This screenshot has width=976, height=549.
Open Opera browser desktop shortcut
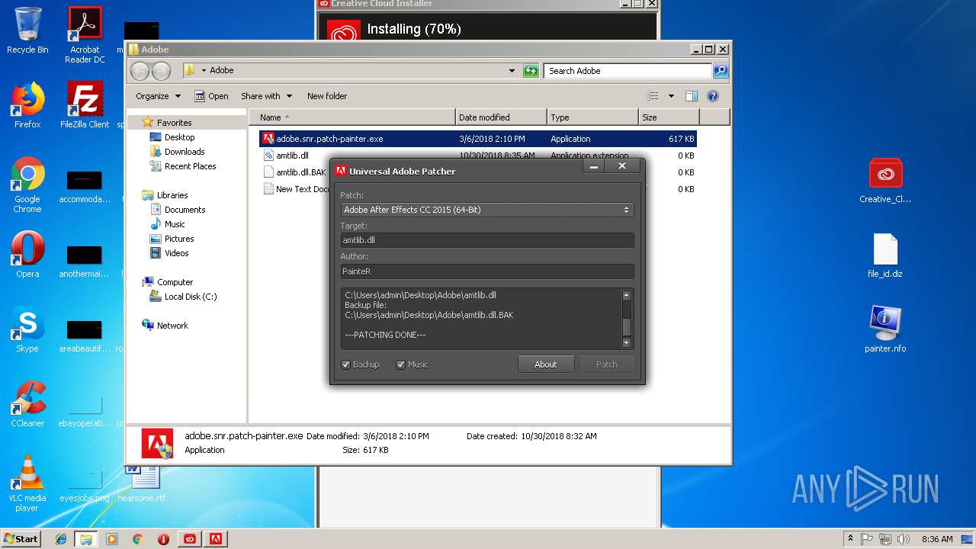[x=27, y=255]
